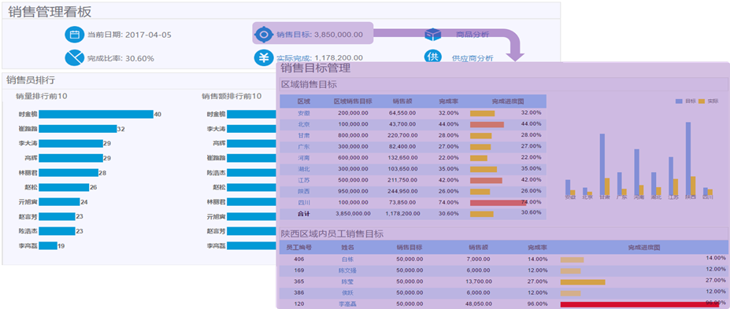The width and height of the screenshot is (730, 309).
Task: Click 赵松's sales-volume bar valued 26
Action: (x=64, y=187)
